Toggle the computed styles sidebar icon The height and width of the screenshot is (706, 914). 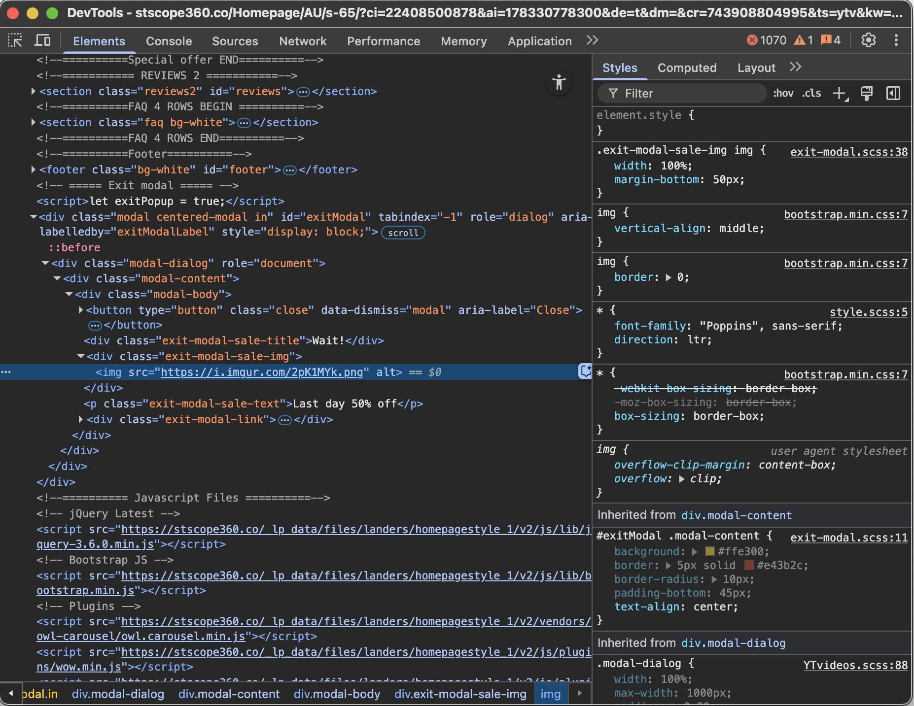tap(893, 93)
